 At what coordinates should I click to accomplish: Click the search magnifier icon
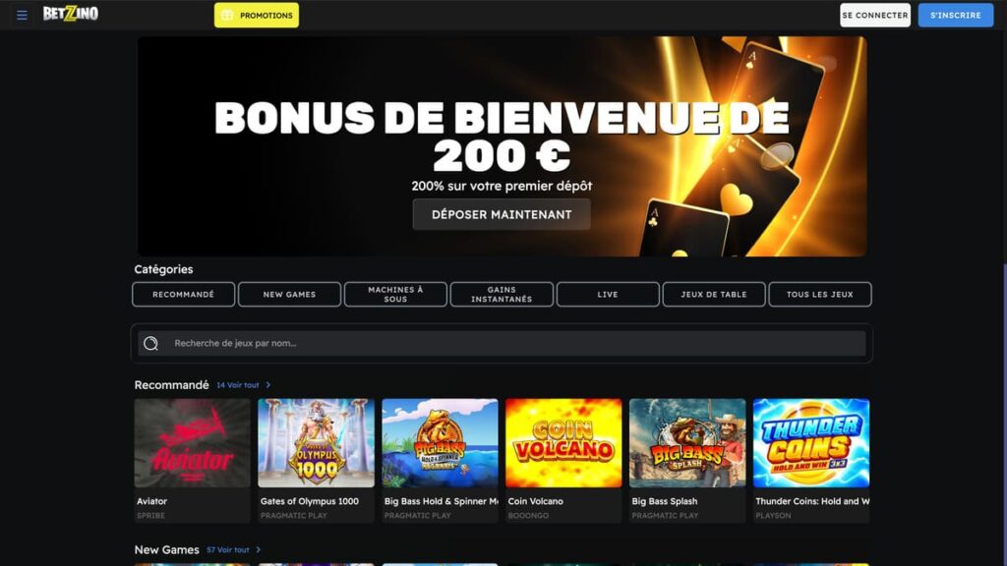coord(150,343)
